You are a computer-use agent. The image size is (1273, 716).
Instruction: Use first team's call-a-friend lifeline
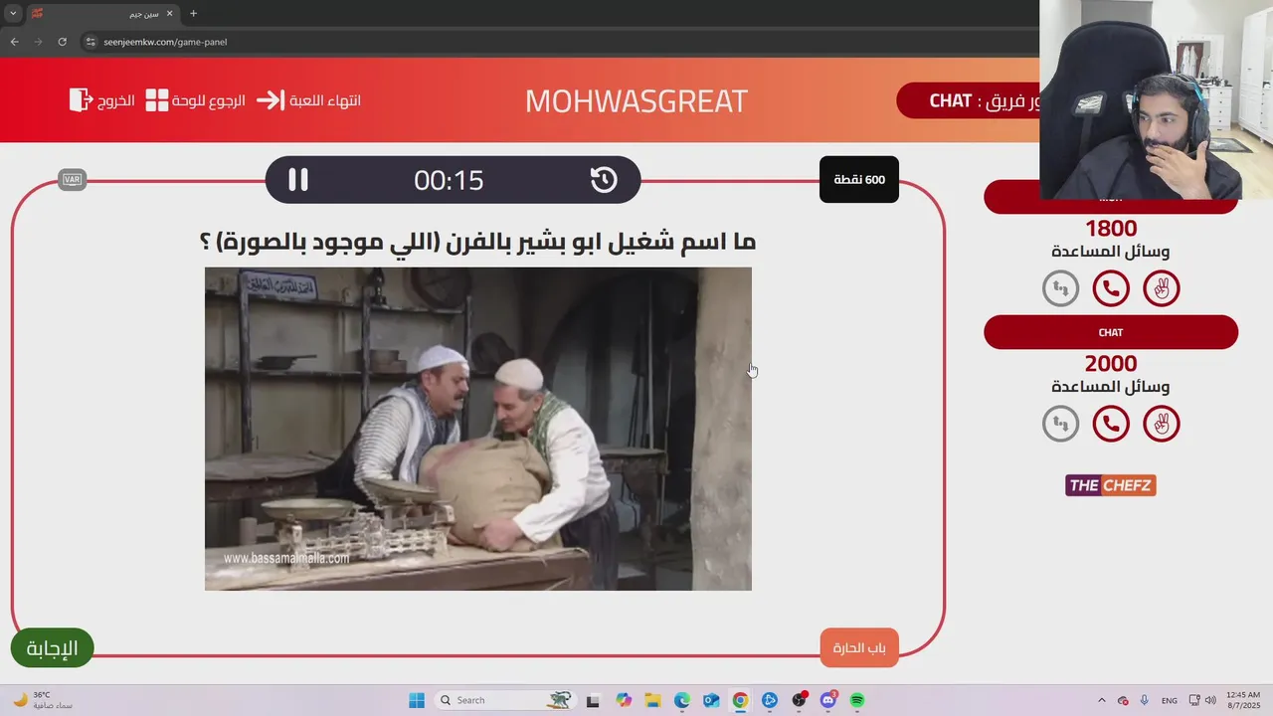[1111, 288]
